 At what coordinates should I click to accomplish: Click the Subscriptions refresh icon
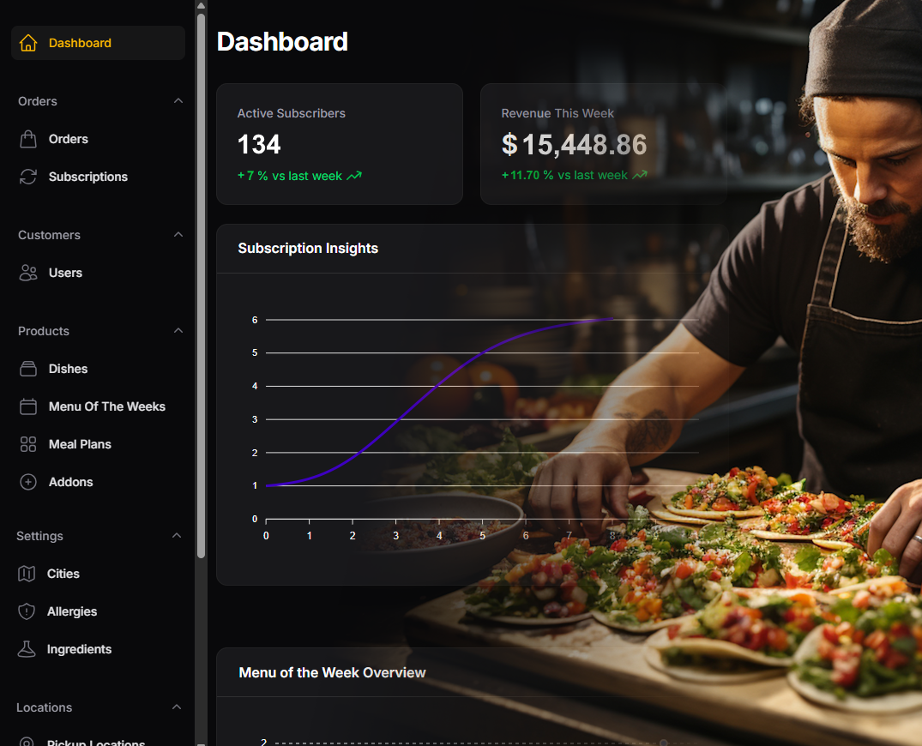coord(28,177)
